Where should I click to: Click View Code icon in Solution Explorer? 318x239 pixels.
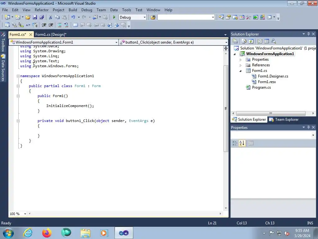pyautogui.click(x=260, y=41)
